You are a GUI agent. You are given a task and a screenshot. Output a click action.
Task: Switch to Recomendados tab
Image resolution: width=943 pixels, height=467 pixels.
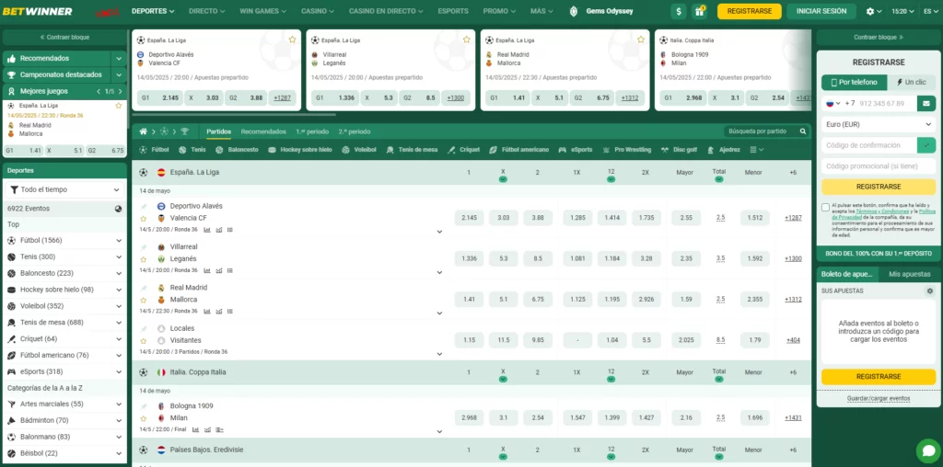pyautogui.click(x=263, y=131)
